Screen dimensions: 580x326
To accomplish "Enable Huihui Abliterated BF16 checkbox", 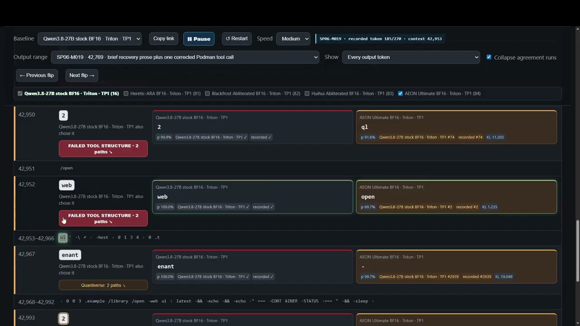I will (307, 94).
